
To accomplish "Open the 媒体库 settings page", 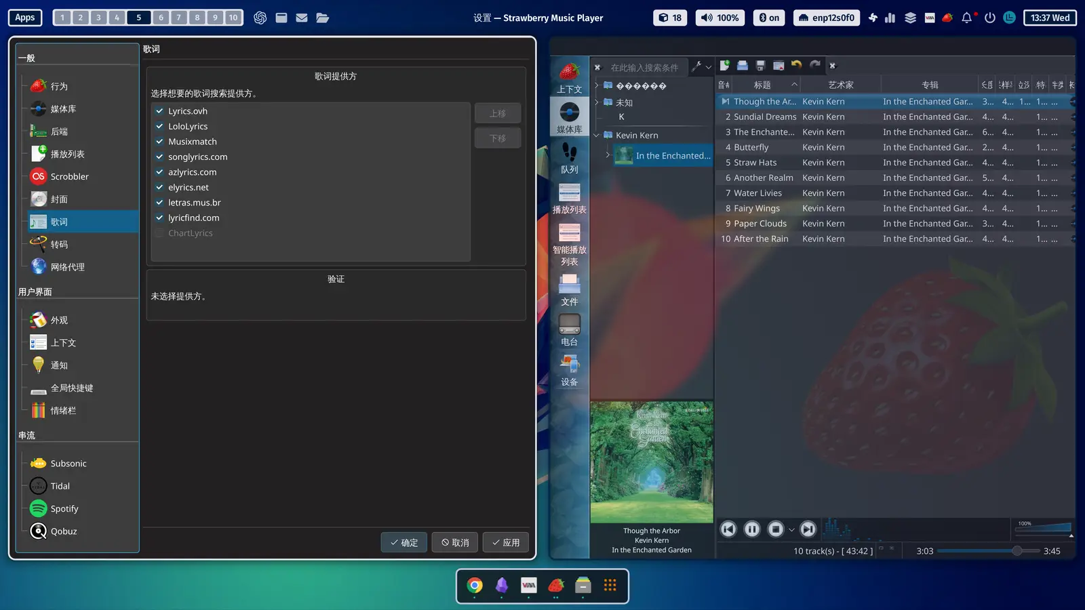I will click(81, 108).
